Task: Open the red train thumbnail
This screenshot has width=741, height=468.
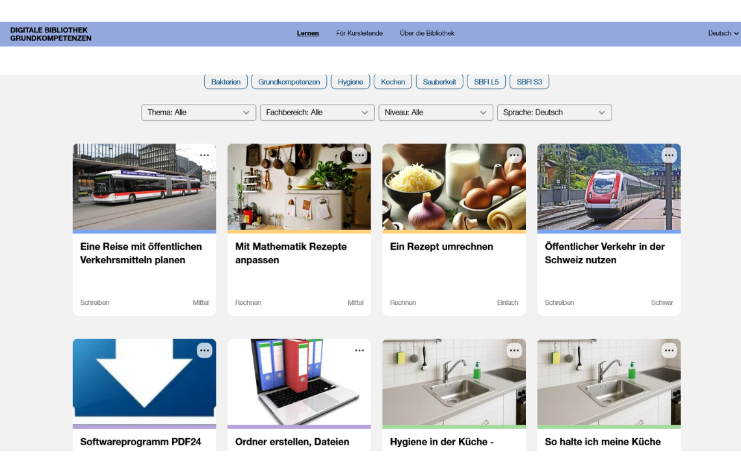Action: tap(608, 187)
